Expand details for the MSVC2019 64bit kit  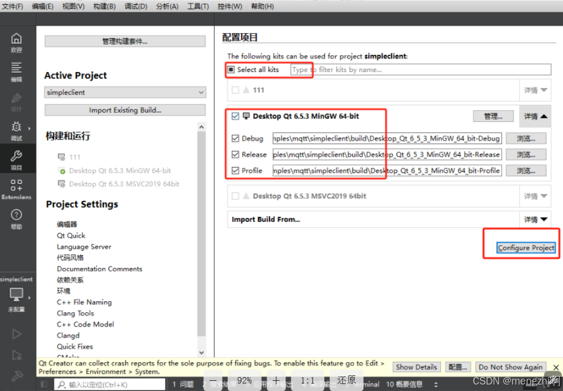tap(535, 196)
